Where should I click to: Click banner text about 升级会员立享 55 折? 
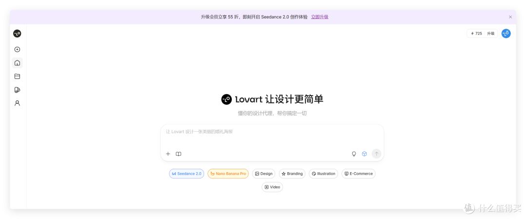[254, 17]
